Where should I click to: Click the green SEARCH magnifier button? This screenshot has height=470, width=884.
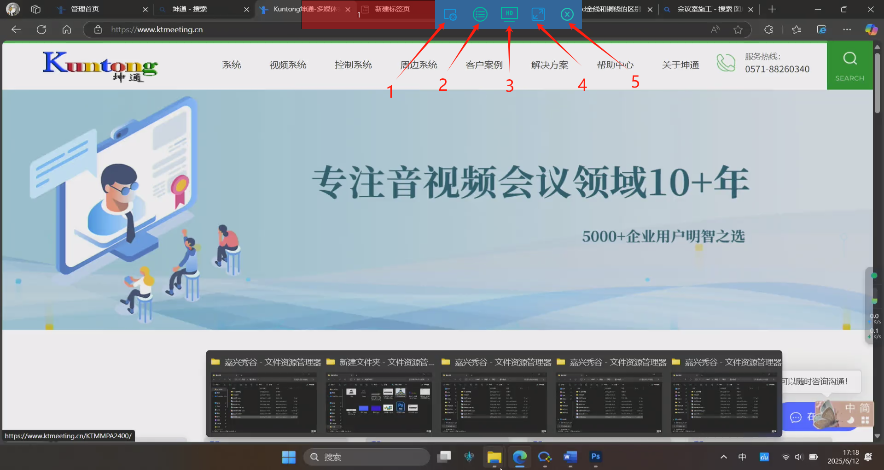(850, 65)
